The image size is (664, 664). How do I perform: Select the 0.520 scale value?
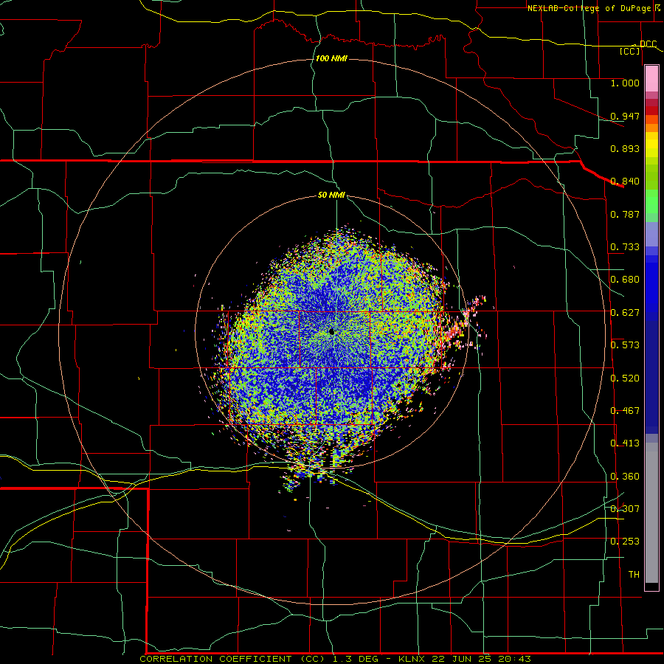coord(625,378)
